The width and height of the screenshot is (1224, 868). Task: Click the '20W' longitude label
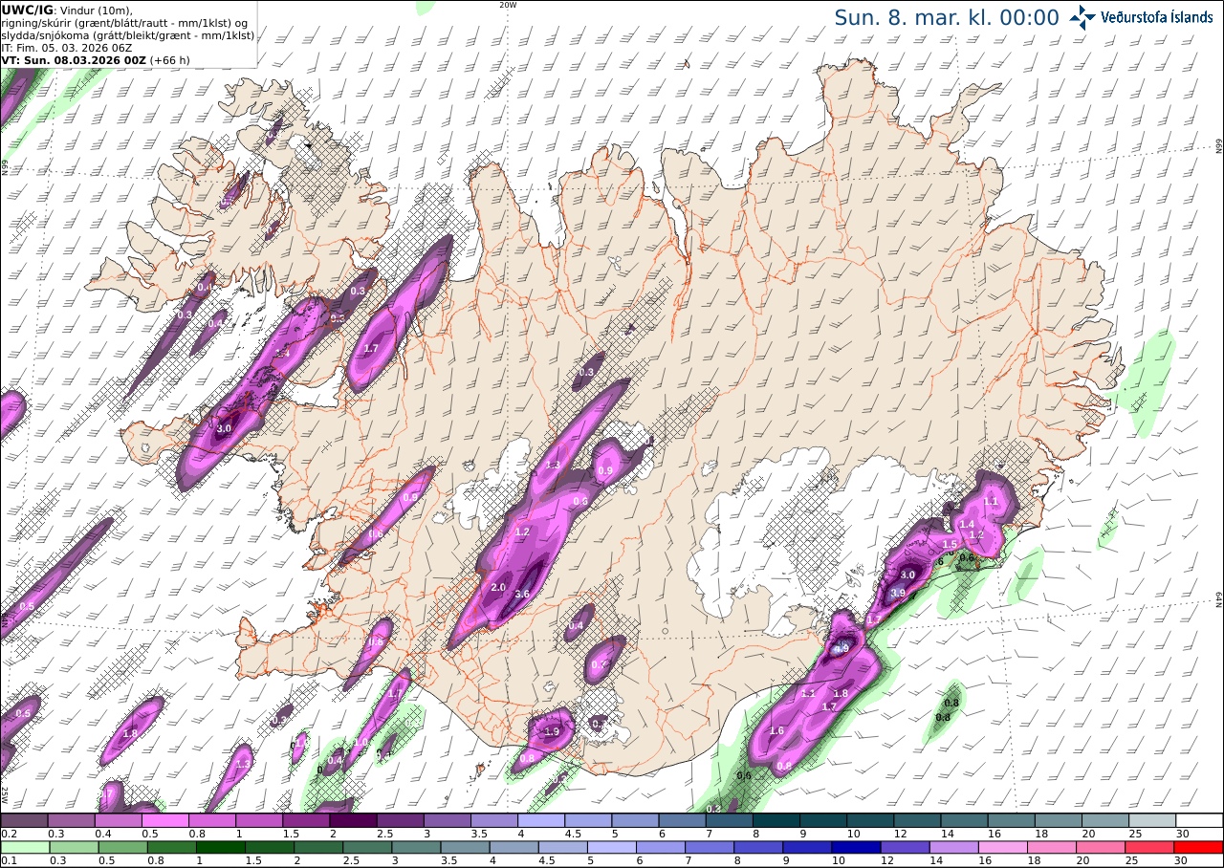pyautogui.click(x=508, y=5)
